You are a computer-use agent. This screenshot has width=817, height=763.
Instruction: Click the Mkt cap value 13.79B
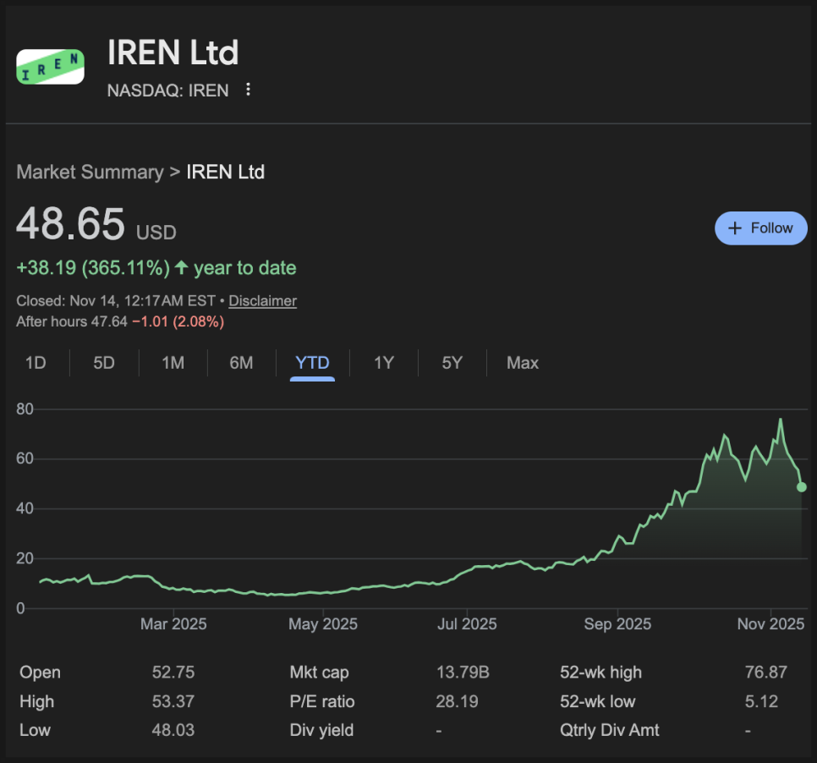pos(462,673)
